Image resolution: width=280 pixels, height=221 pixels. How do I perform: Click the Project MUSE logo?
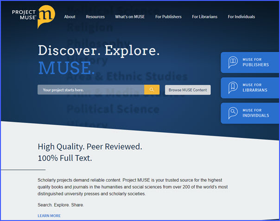click(x=33, y=17)
